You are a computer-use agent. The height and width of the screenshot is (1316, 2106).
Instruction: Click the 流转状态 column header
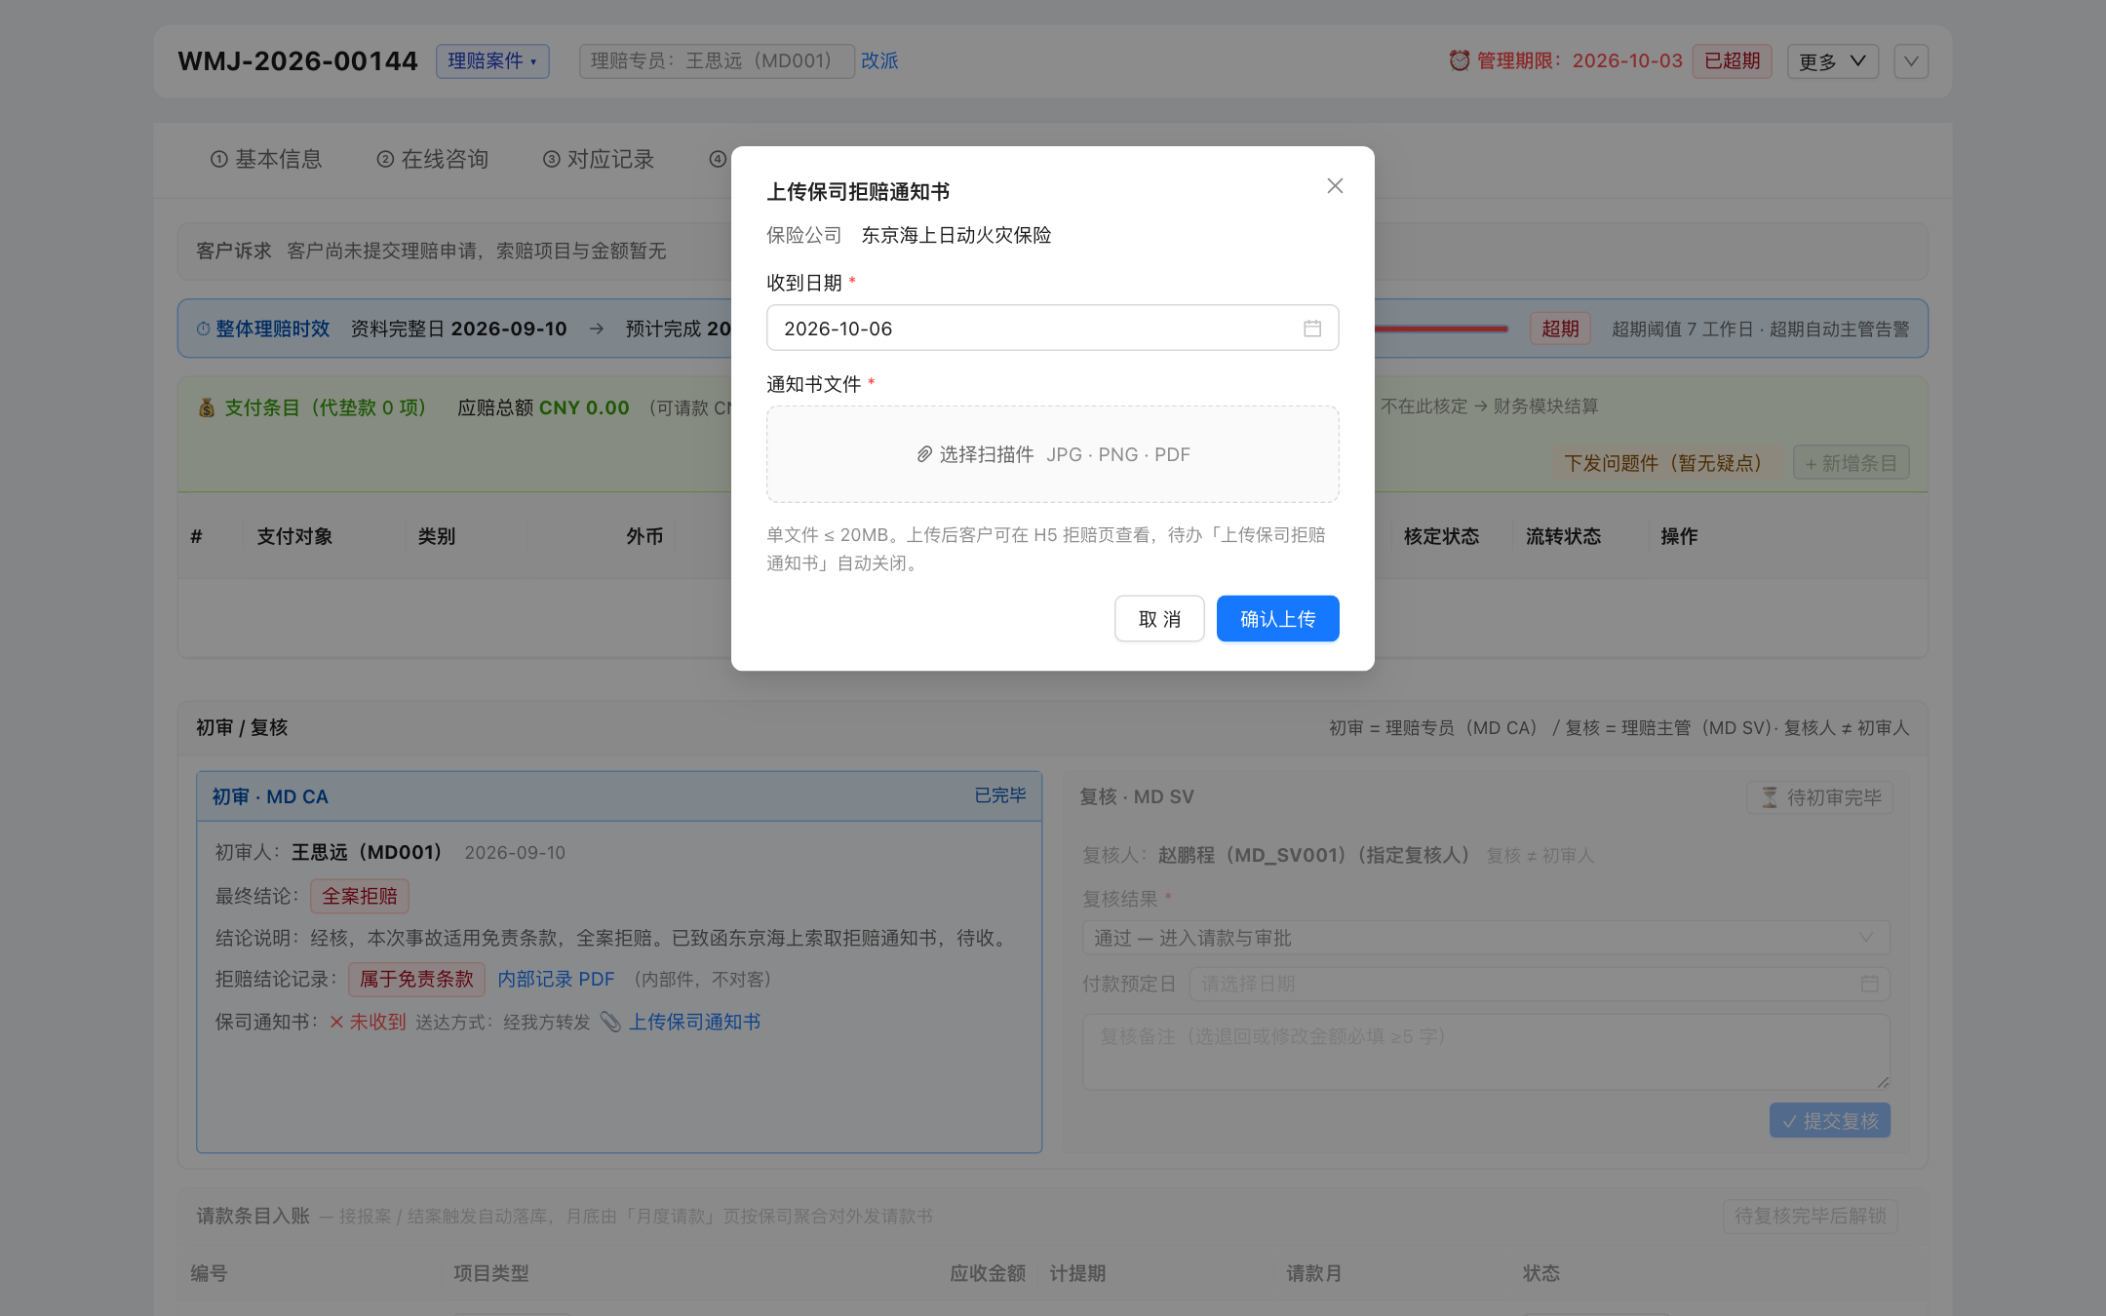[1563, 536]
